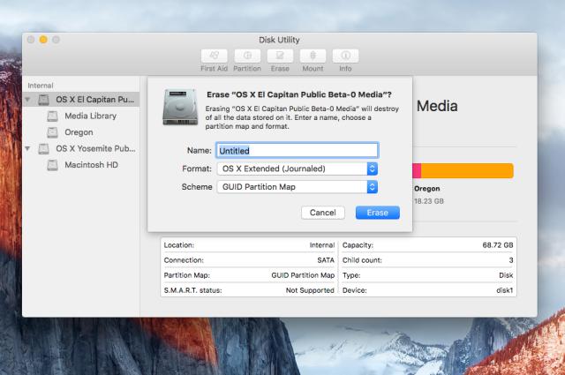Click the Oregon label under the partition bar
The height and width of the screenshot is (375, 565).
(x=427, y=189)
